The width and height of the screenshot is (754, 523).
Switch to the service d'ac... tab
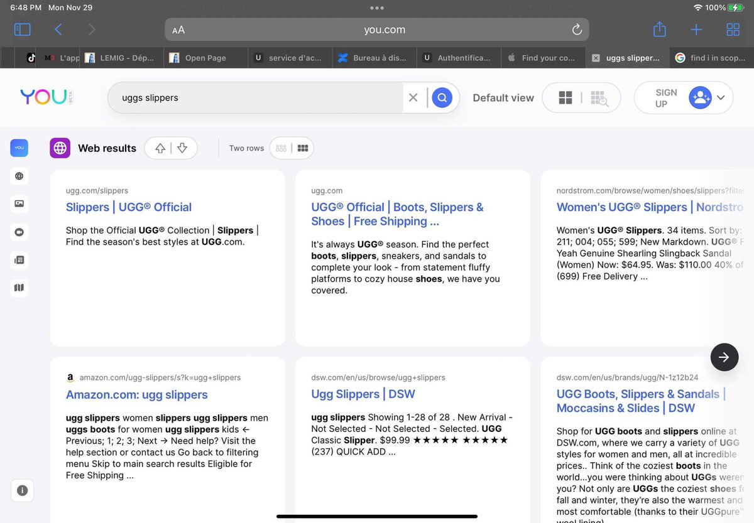tap(291, 58)
